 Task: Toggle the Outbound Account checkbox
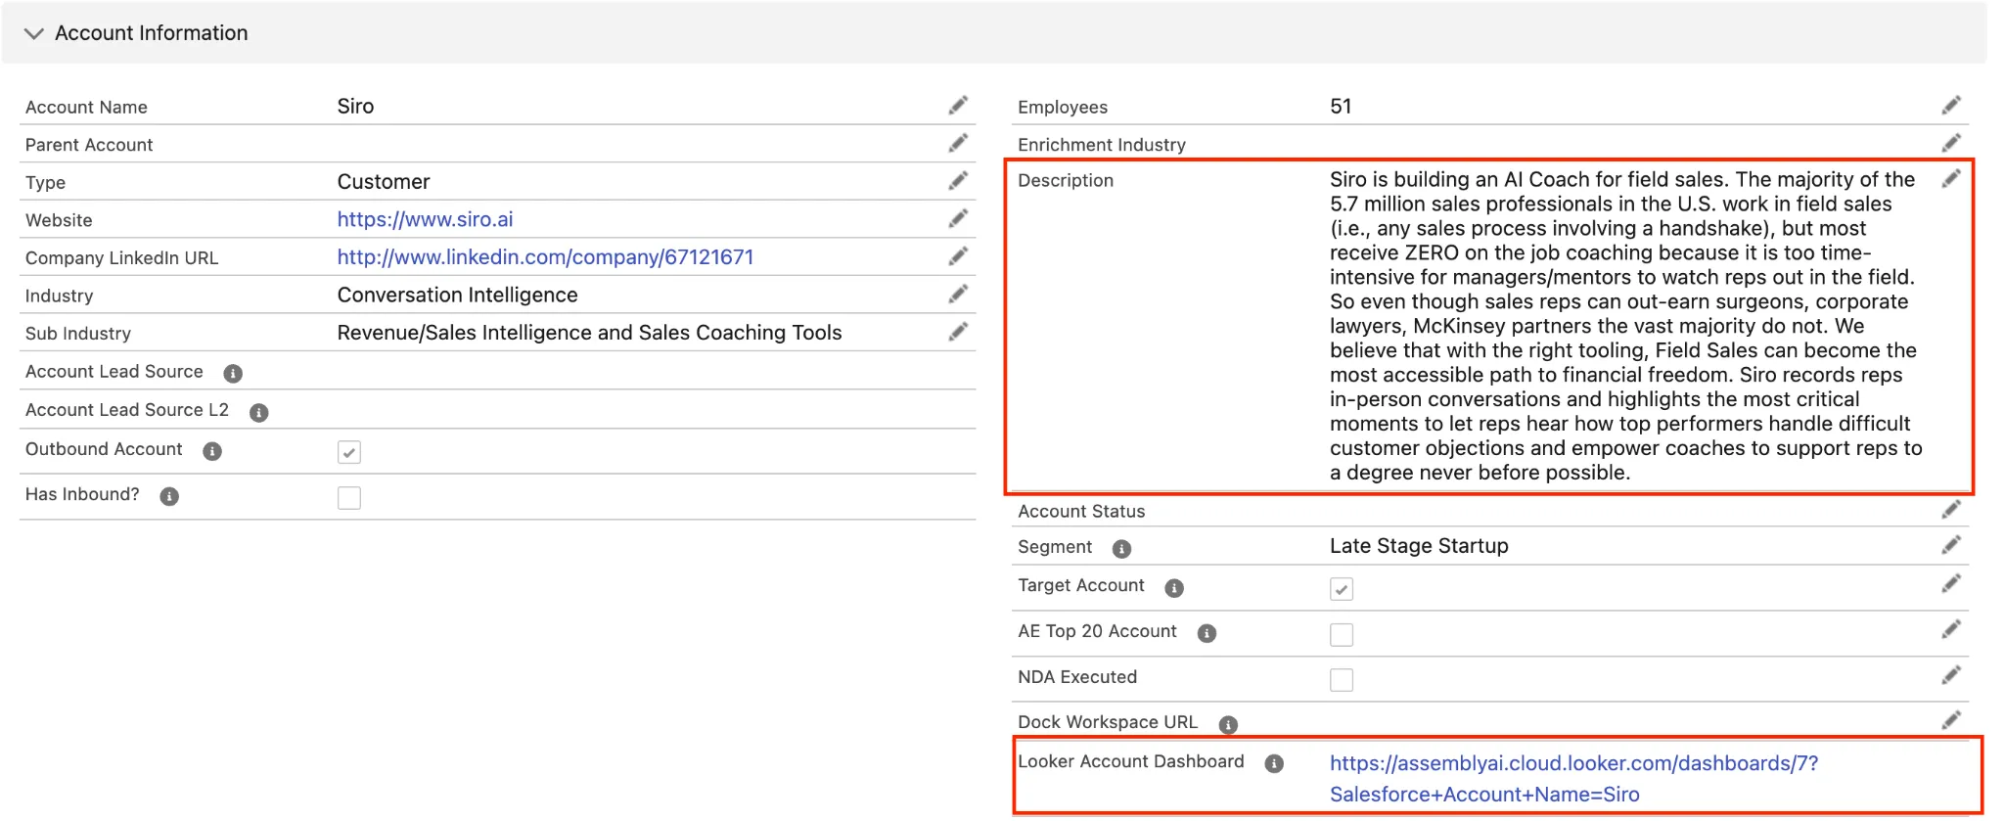[349, 452]
